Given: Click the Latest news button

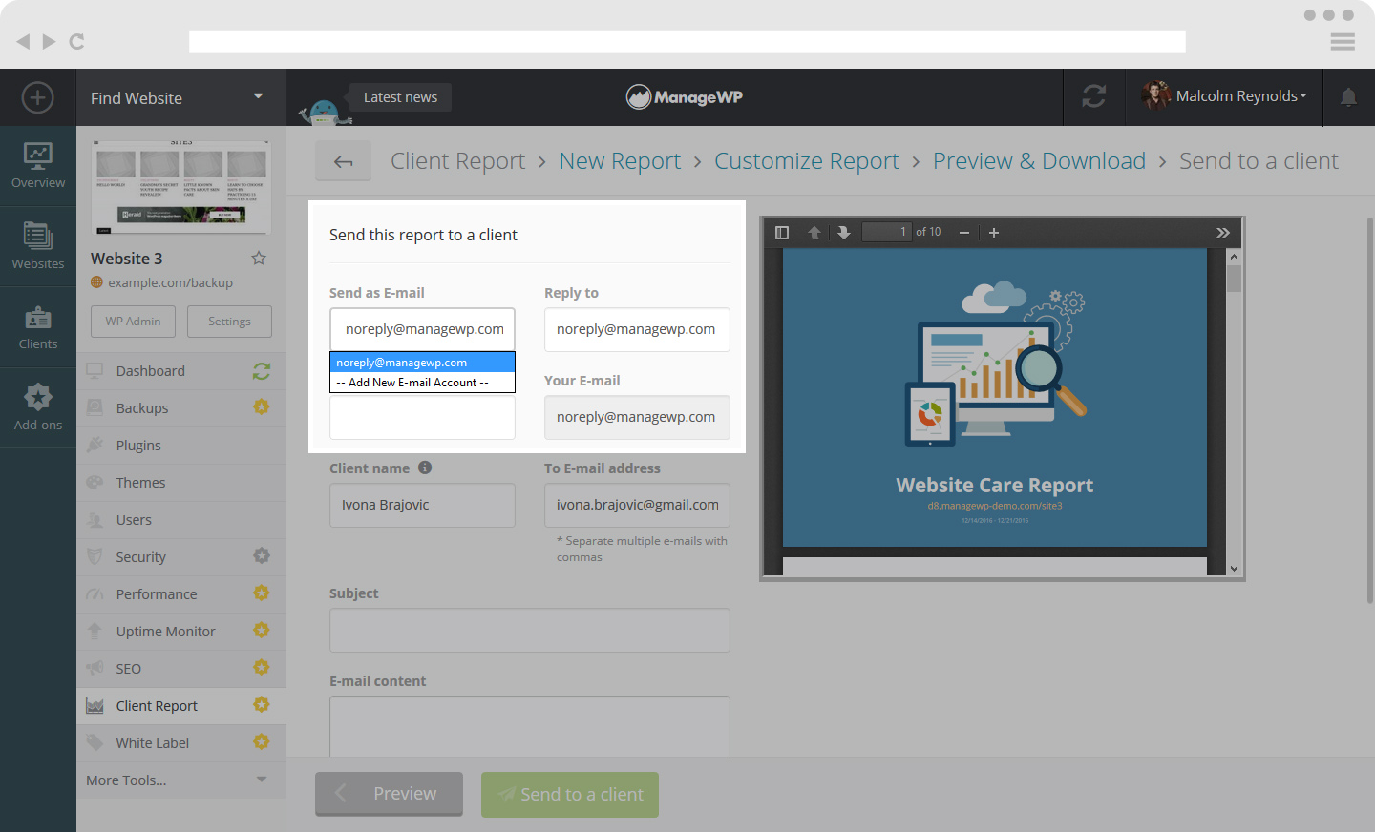Looking at the screenshot, I should point(400,97).
